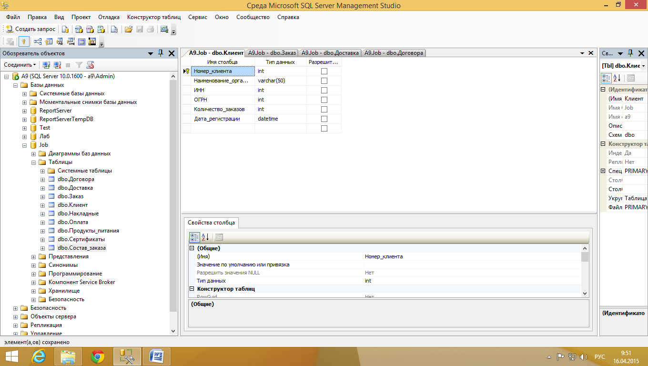Image resolution: width=648 pixels, height=366 pixels.
Task: Open the Отладка menu
Action: pos(109,17)
